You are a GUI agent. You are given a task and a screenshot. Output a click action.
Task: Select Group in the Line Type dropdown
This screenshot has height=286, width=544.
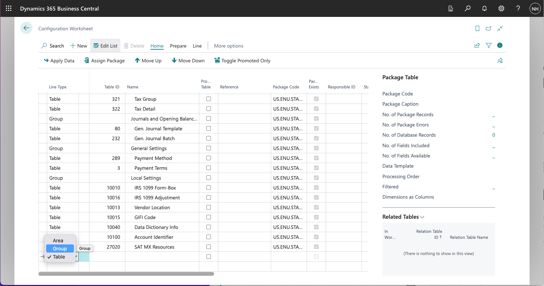(x=60, y=249)
